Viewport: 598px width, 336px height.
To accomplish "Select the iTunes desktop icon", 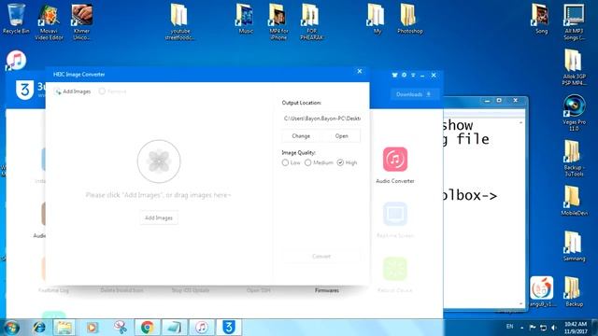I will [16, 60].
